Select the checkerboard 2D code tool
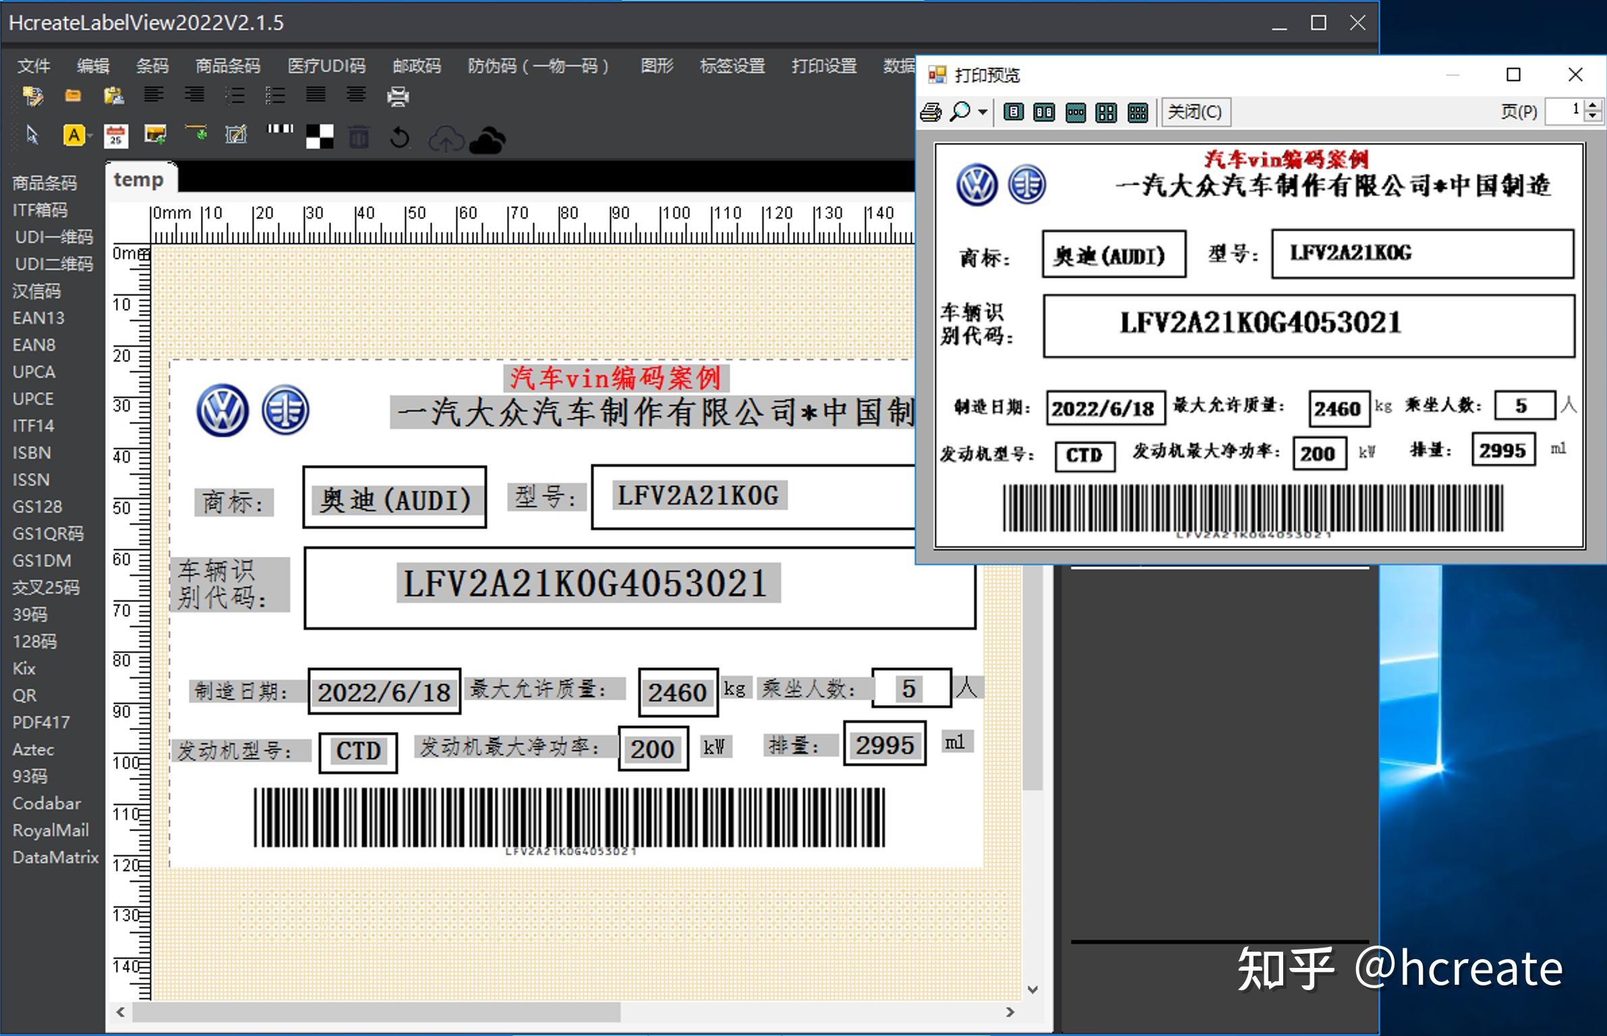Viewport: 1607px width, 1036px height. (x=320, y=137)
